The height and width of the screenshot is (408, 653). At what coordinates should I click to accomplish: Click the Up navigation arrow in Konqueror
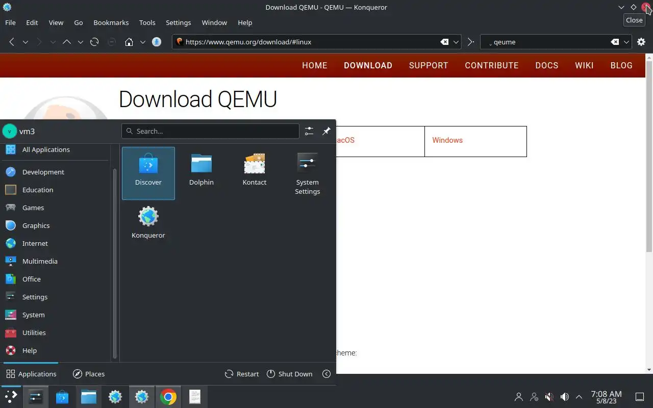pos(67,42)
